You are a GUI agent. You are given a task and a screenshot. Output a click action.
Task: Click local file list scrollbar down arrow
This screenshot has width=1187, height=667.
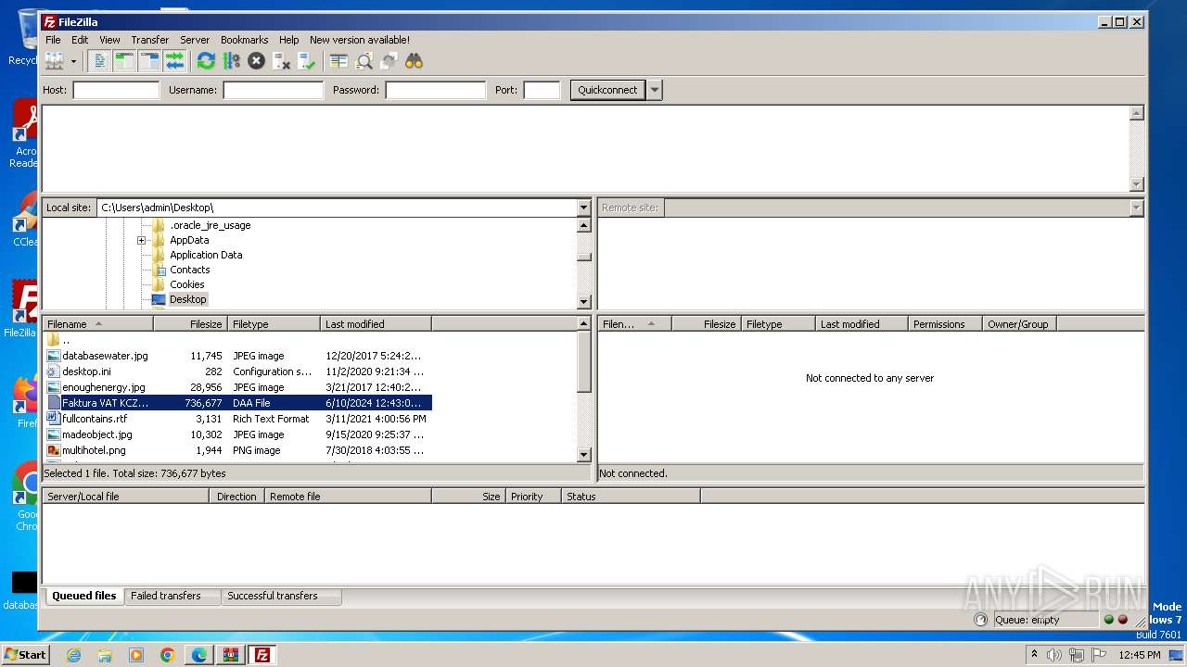[584, 455]
